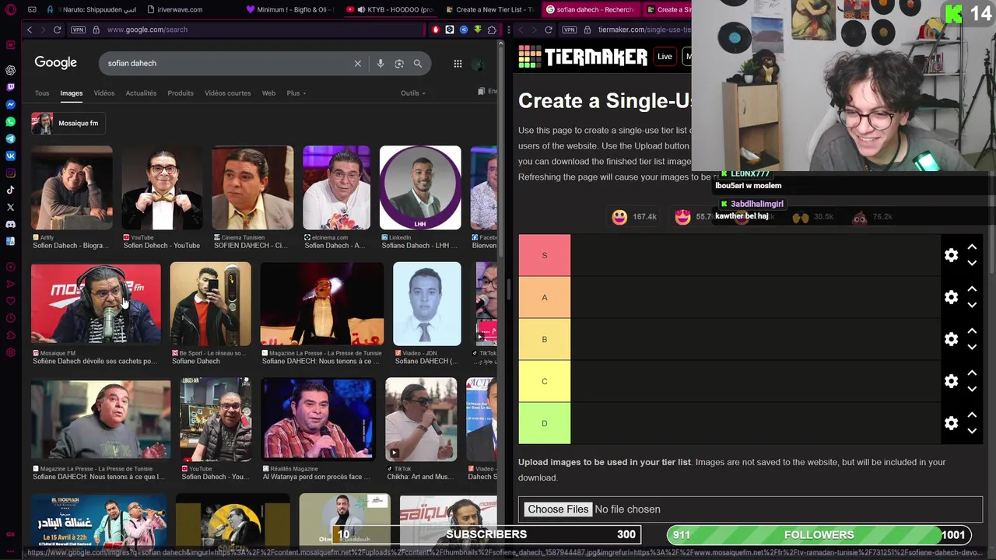Screen dimensions: 996x560
Task: Open the browser extensions puzzle icon
Action: [492, 30]
